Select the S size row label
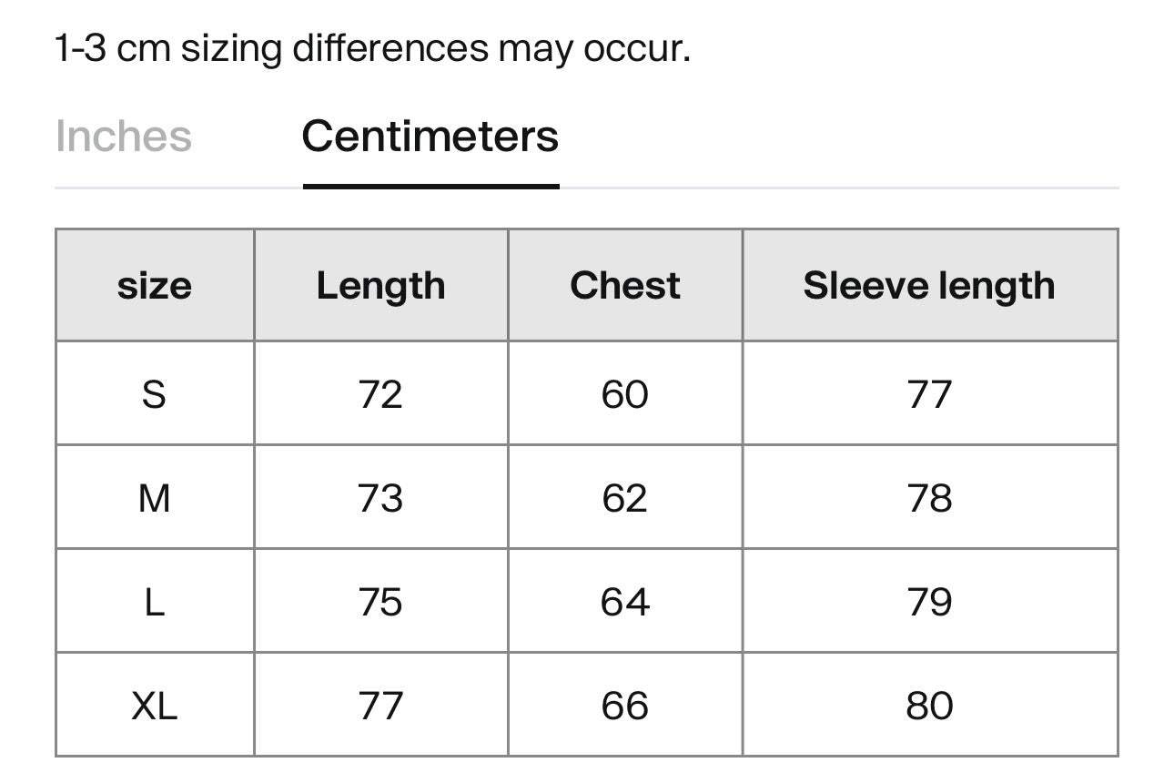The image size is (1174, 773). tap(155, 394)
